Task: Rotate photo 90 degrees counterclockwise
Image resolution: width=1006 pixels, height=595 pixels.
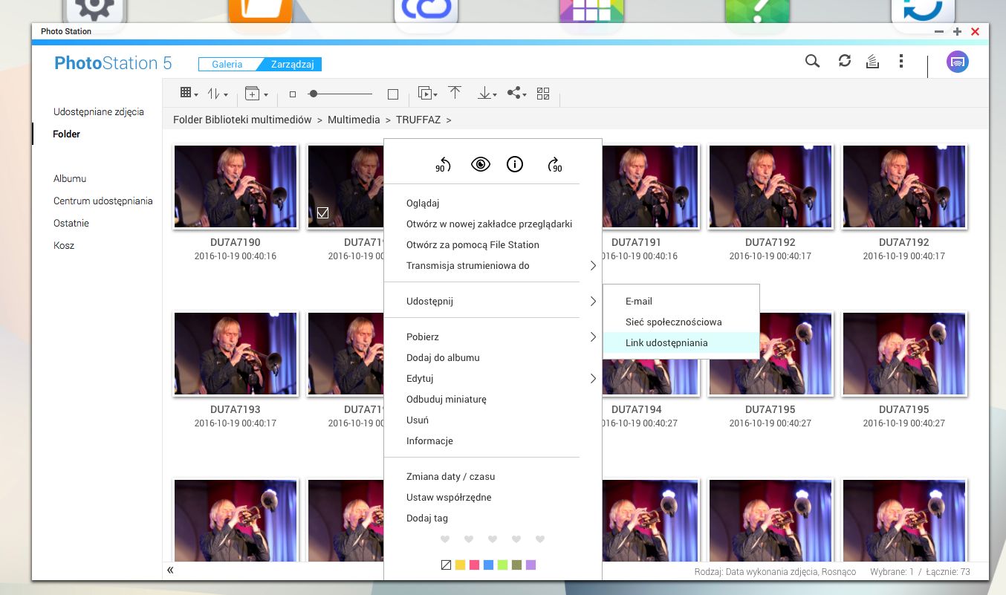Action: [444, 165]
